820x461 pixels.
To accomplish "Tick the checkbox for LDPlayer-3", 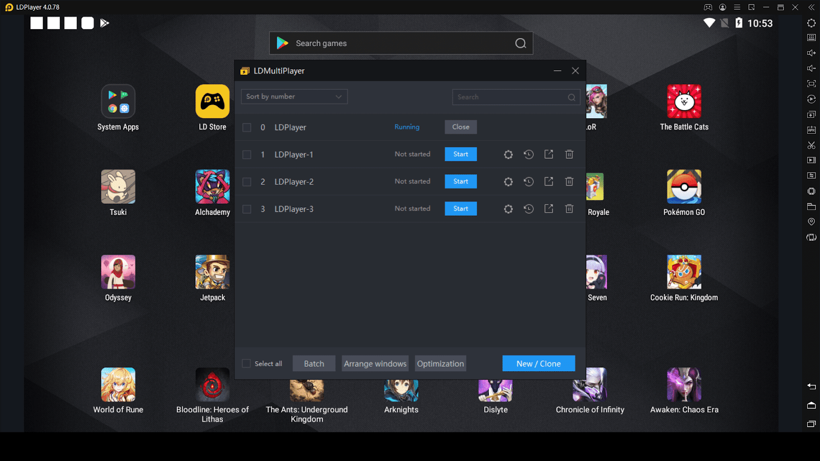I will pyautogui.click(x=247, y=208).
